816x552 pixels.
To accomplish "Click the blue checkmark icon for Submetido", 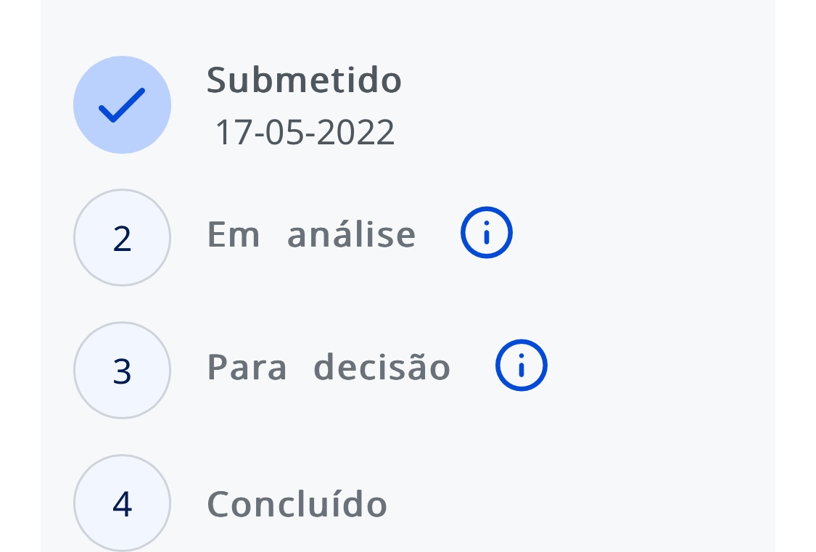I will coord(122,105).
